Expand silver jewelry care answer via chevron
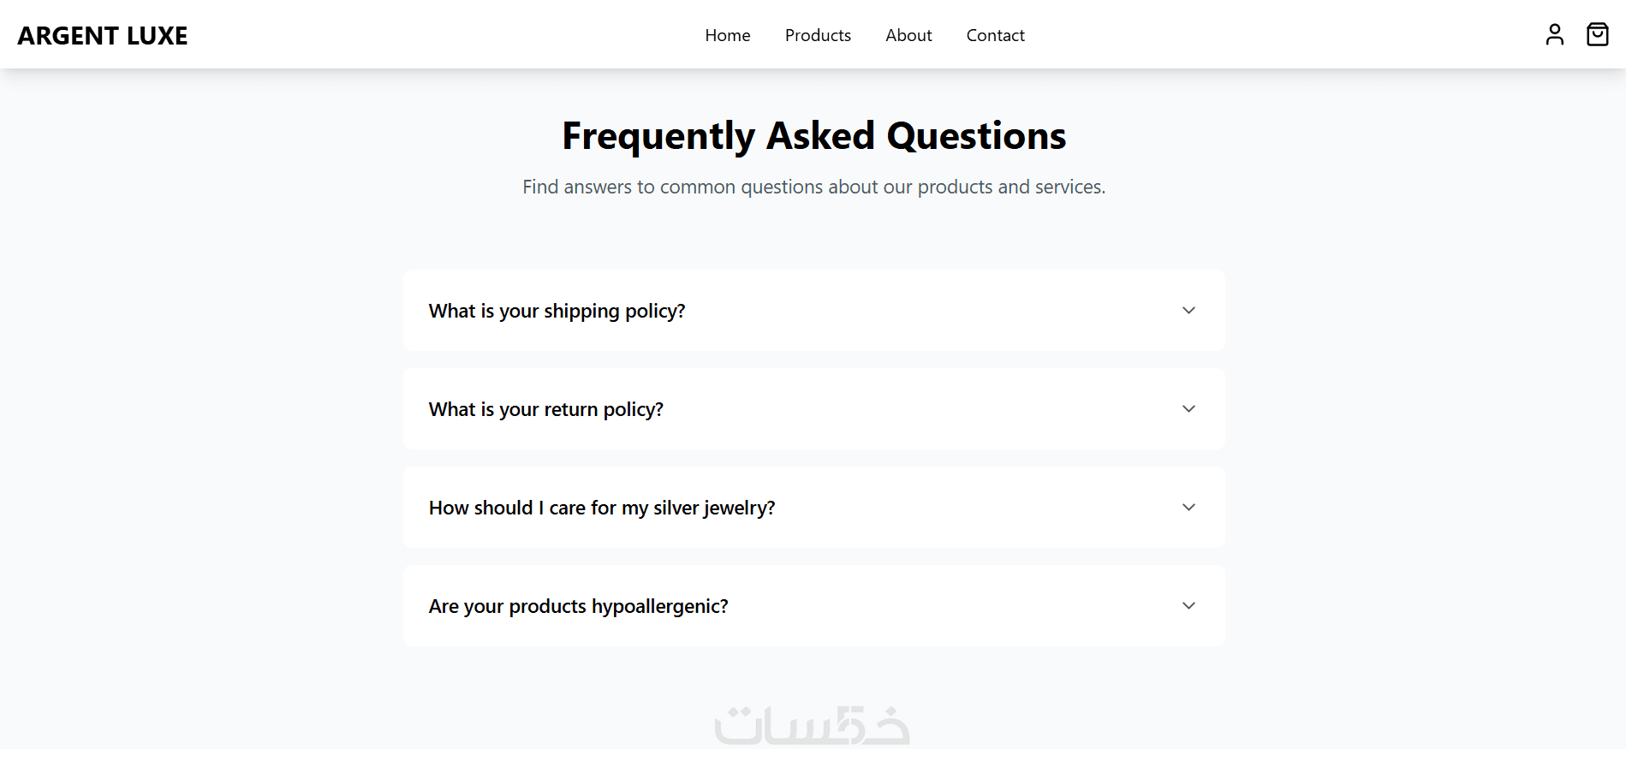This screenshot has width=1626, height=761. pos(1188,508)
